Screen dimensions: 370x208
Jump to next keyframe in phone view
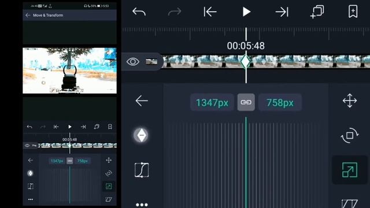83,127
